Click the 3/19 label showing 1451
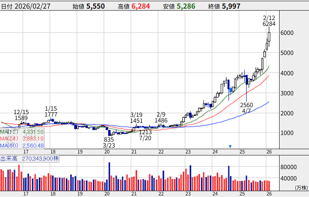 136,120
